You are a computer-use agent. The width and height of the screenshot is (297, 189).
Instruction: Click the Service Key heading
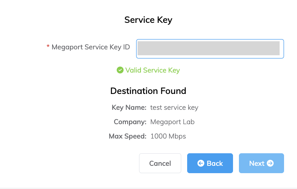[148, 20]
